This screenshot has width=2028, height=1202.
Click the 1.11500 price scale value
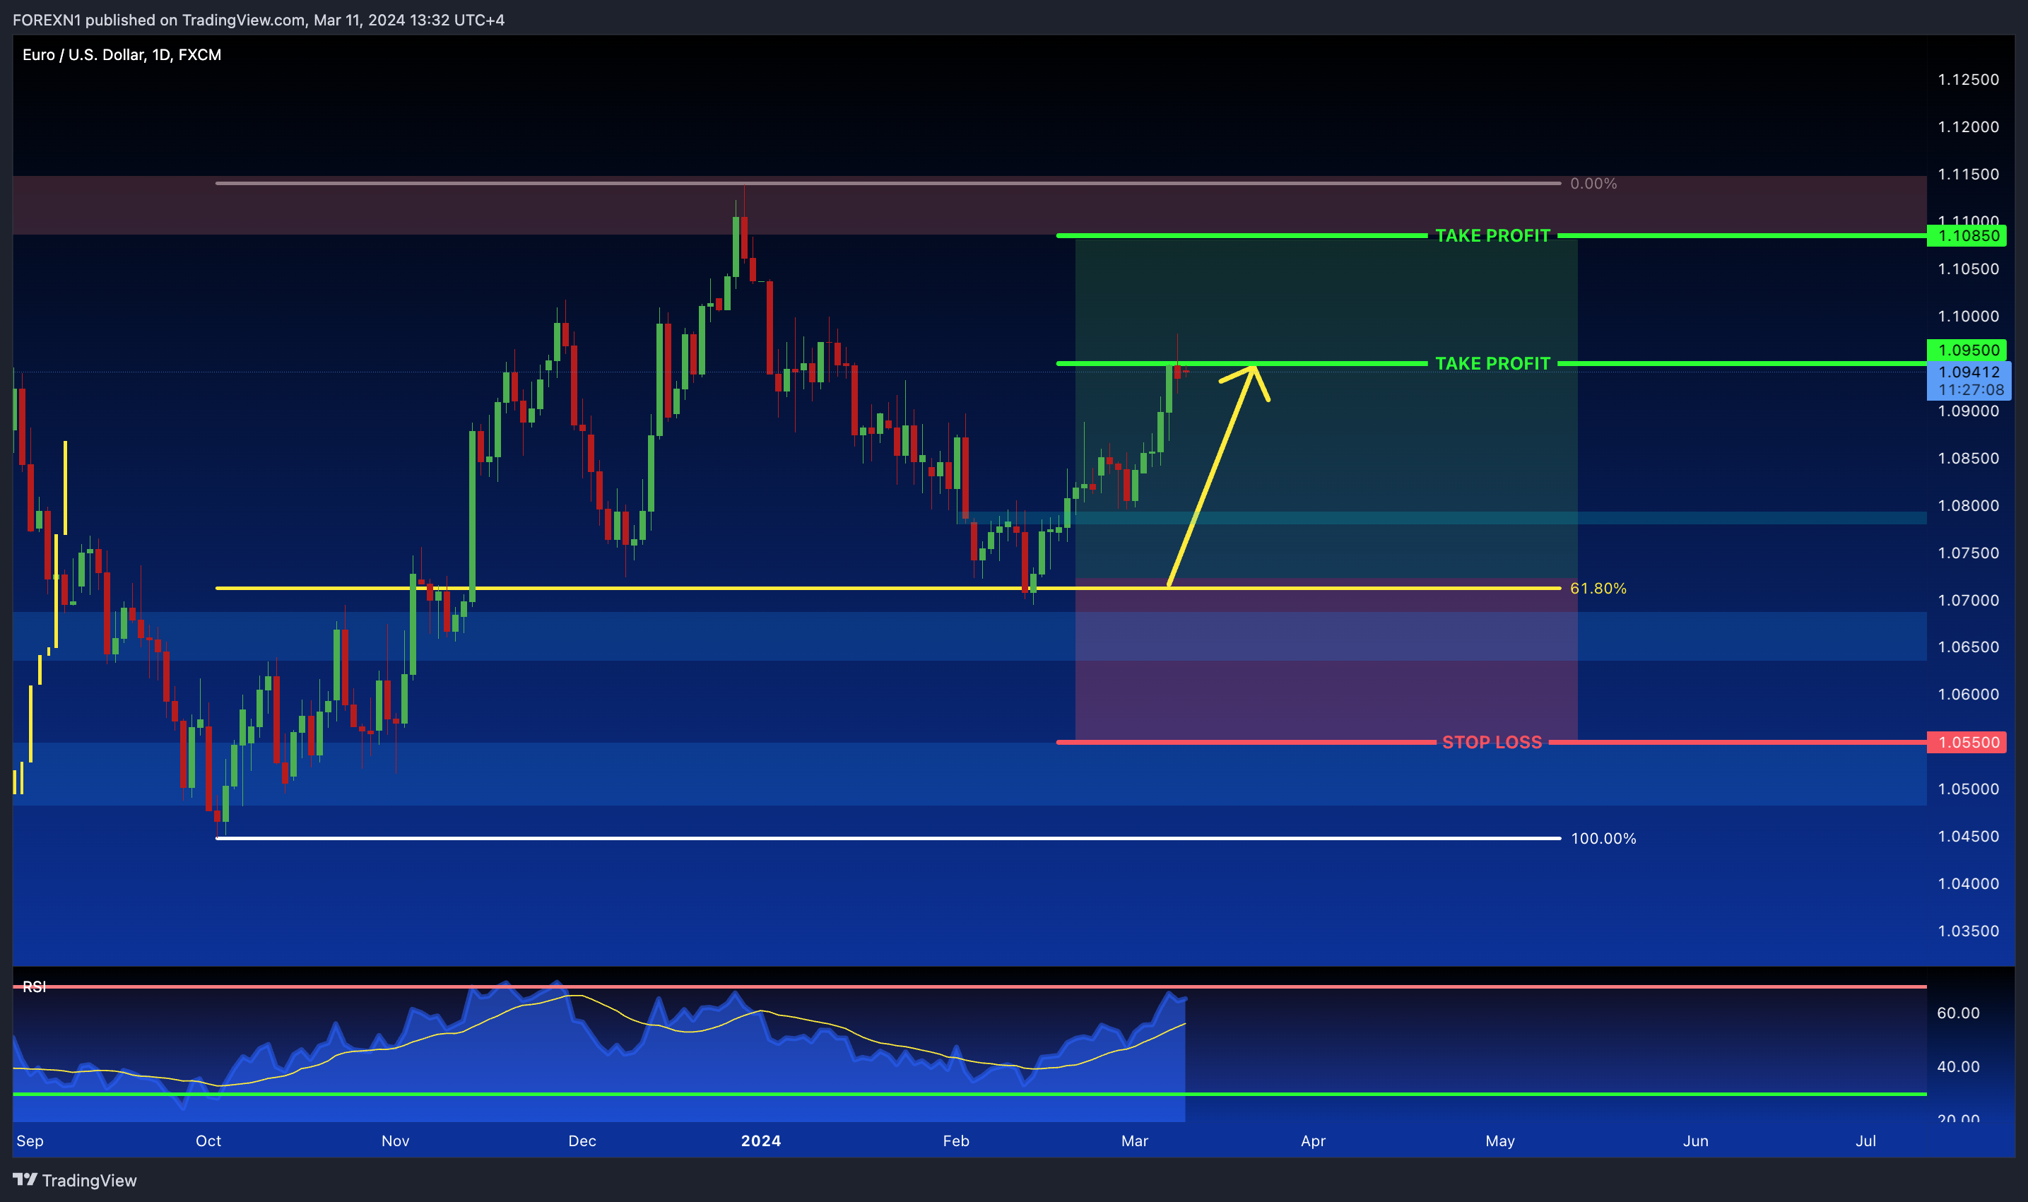click(1968, 174)
